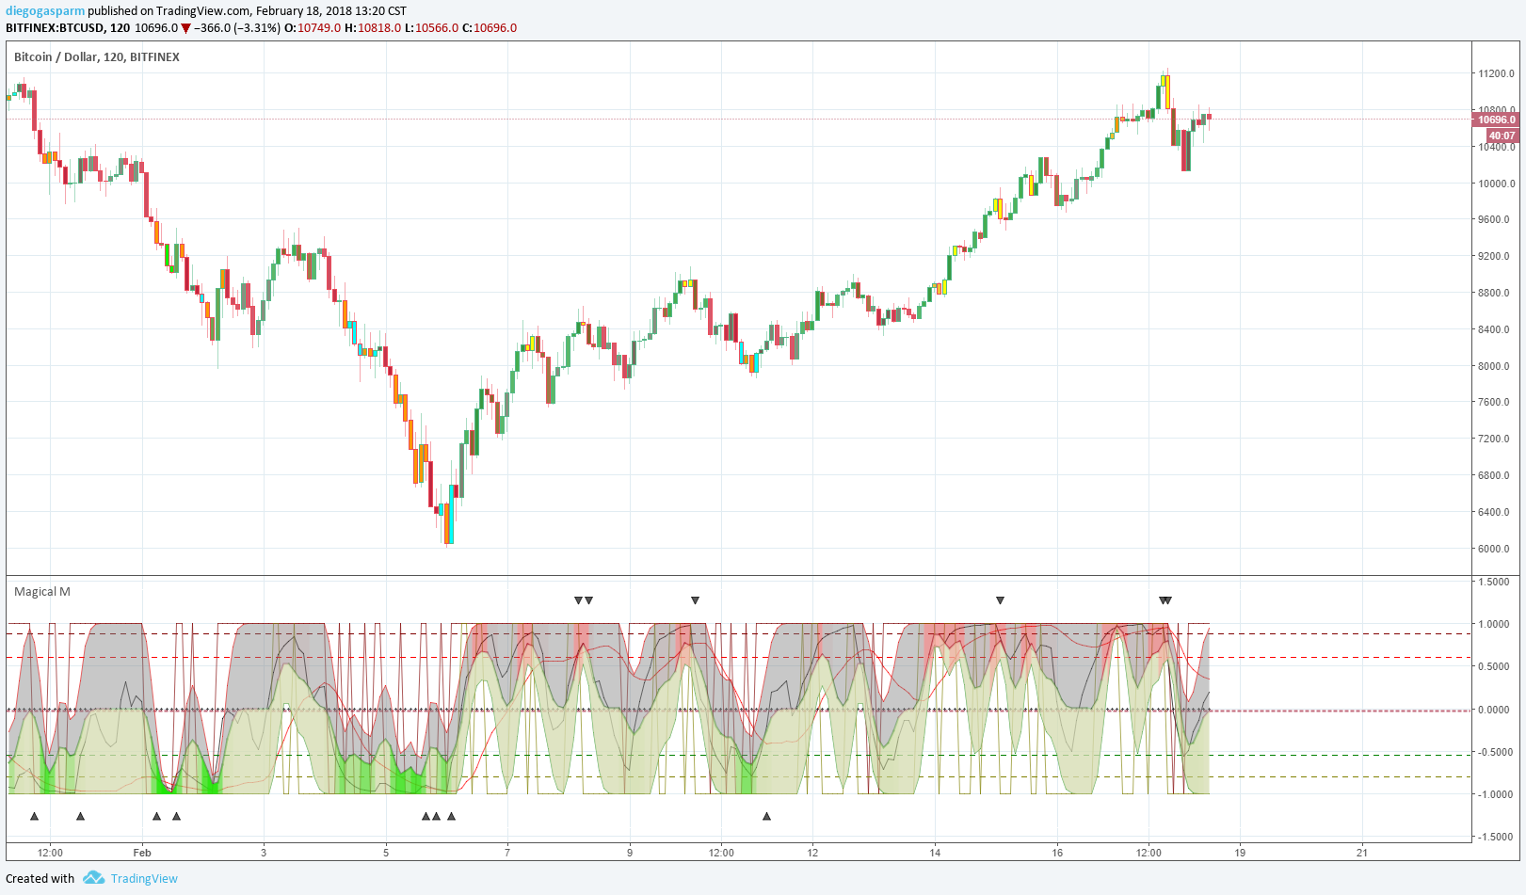Click the 0.0000 indicator axis label
The width and height of the screenshot is (1526, 895).
(1494, 710)
